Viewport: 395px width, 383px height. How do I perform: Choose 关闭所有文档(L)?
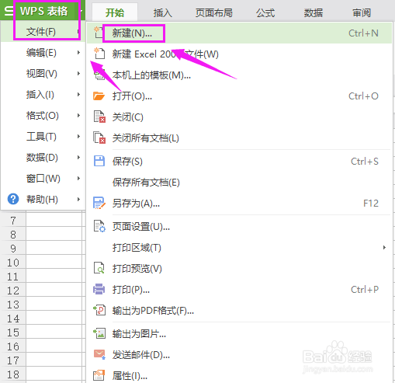(239, 138)
